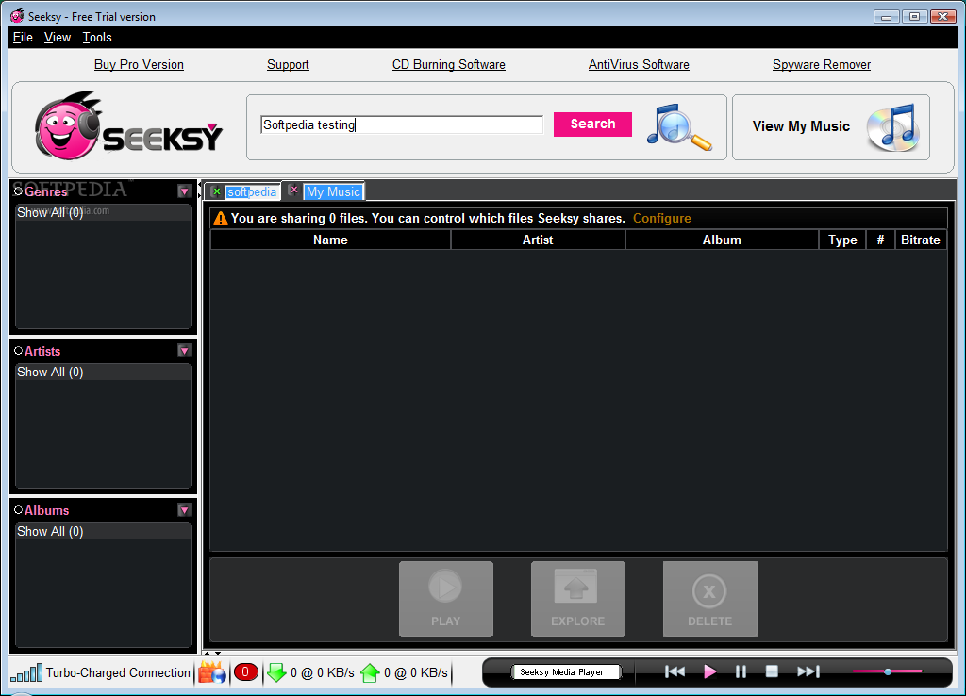966x696 pixels.
Task: Minimize the Seeksy window
Action: [886, 17]
